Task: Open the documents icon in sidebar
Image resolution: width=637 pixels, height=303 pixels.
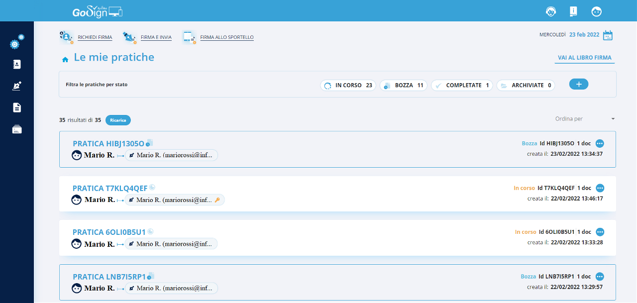Action: click(x=17, y=107)
